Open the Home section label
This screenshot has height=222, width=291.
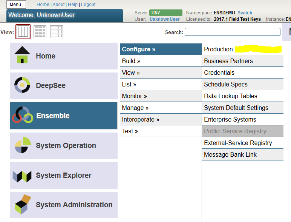click(x=46, y=56)
